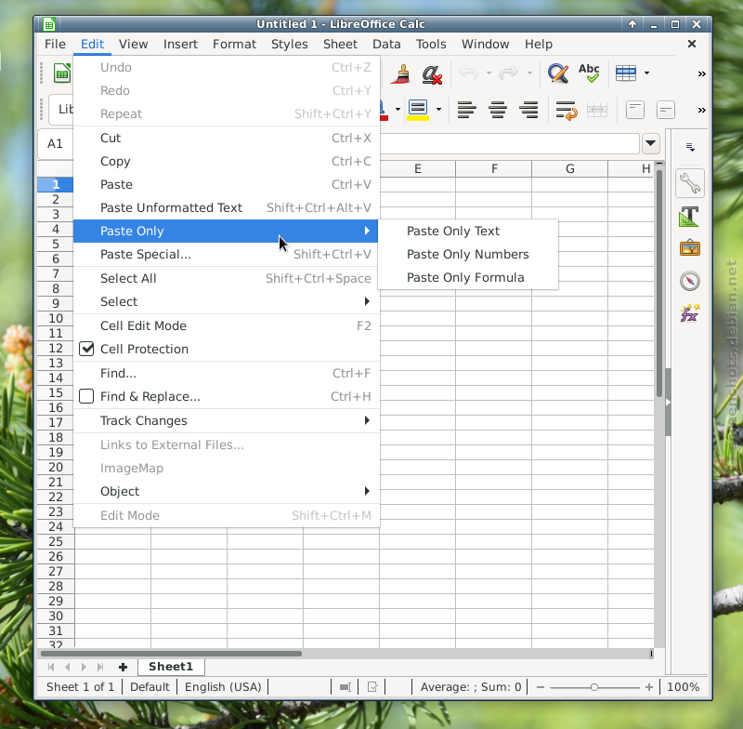The image size is (743, 729).
Task: Go to the previous sheet using the navigation arrow
Action: [x=67, y=667]
